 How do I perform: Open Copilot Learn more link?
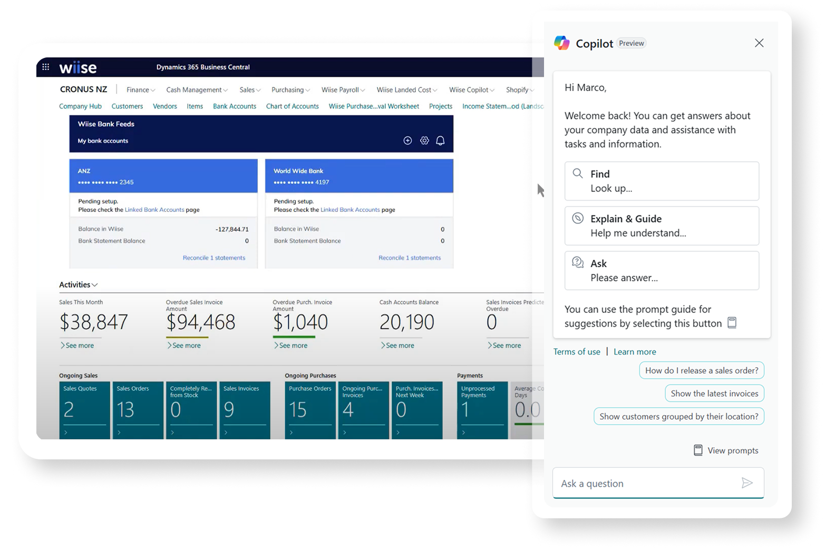coord(635,352)
